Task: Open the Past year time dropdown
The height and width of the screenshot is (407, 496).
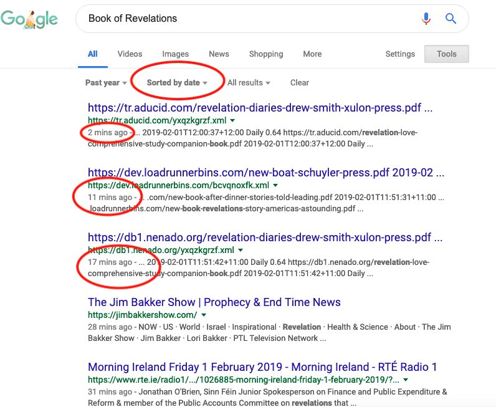Action: pos(106,83)
